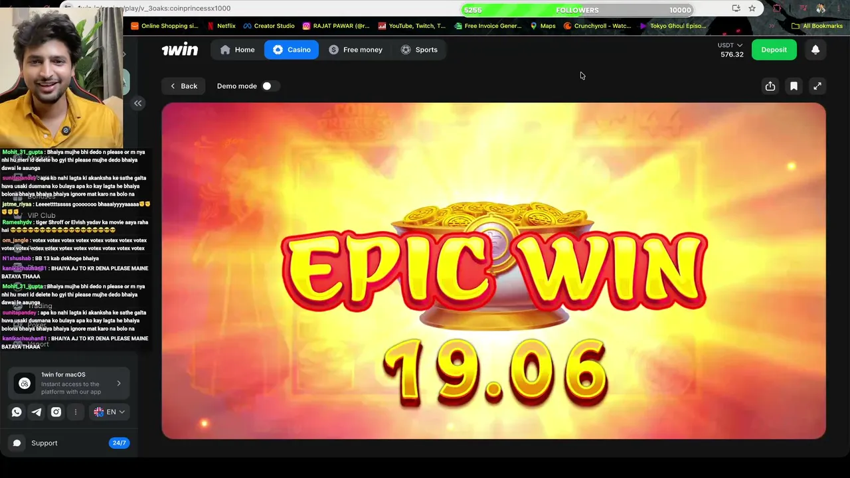
Task: Click the green Deposit button
Action: pos(774,50)
